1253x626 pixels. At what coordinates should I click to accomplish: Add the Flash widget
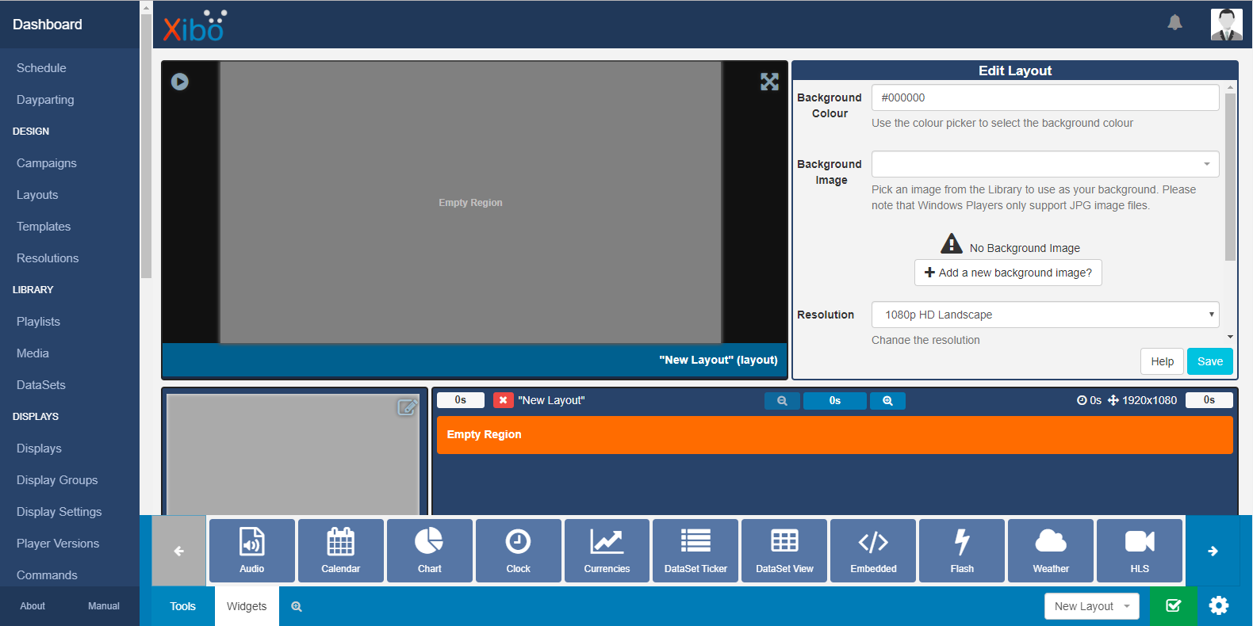pyautogui.click(x=962, y=551)
